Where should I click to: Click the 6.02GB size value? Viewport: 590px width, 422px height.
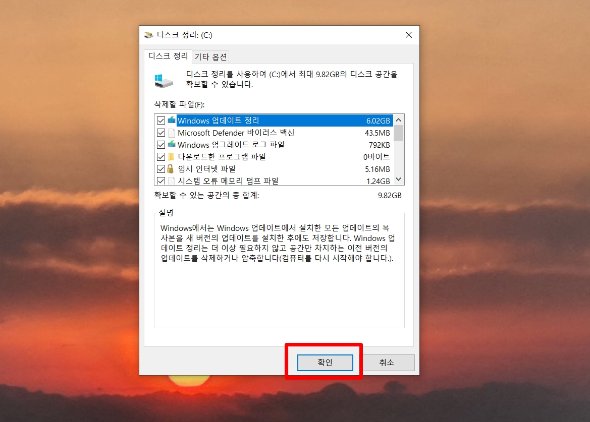point(378,120)
